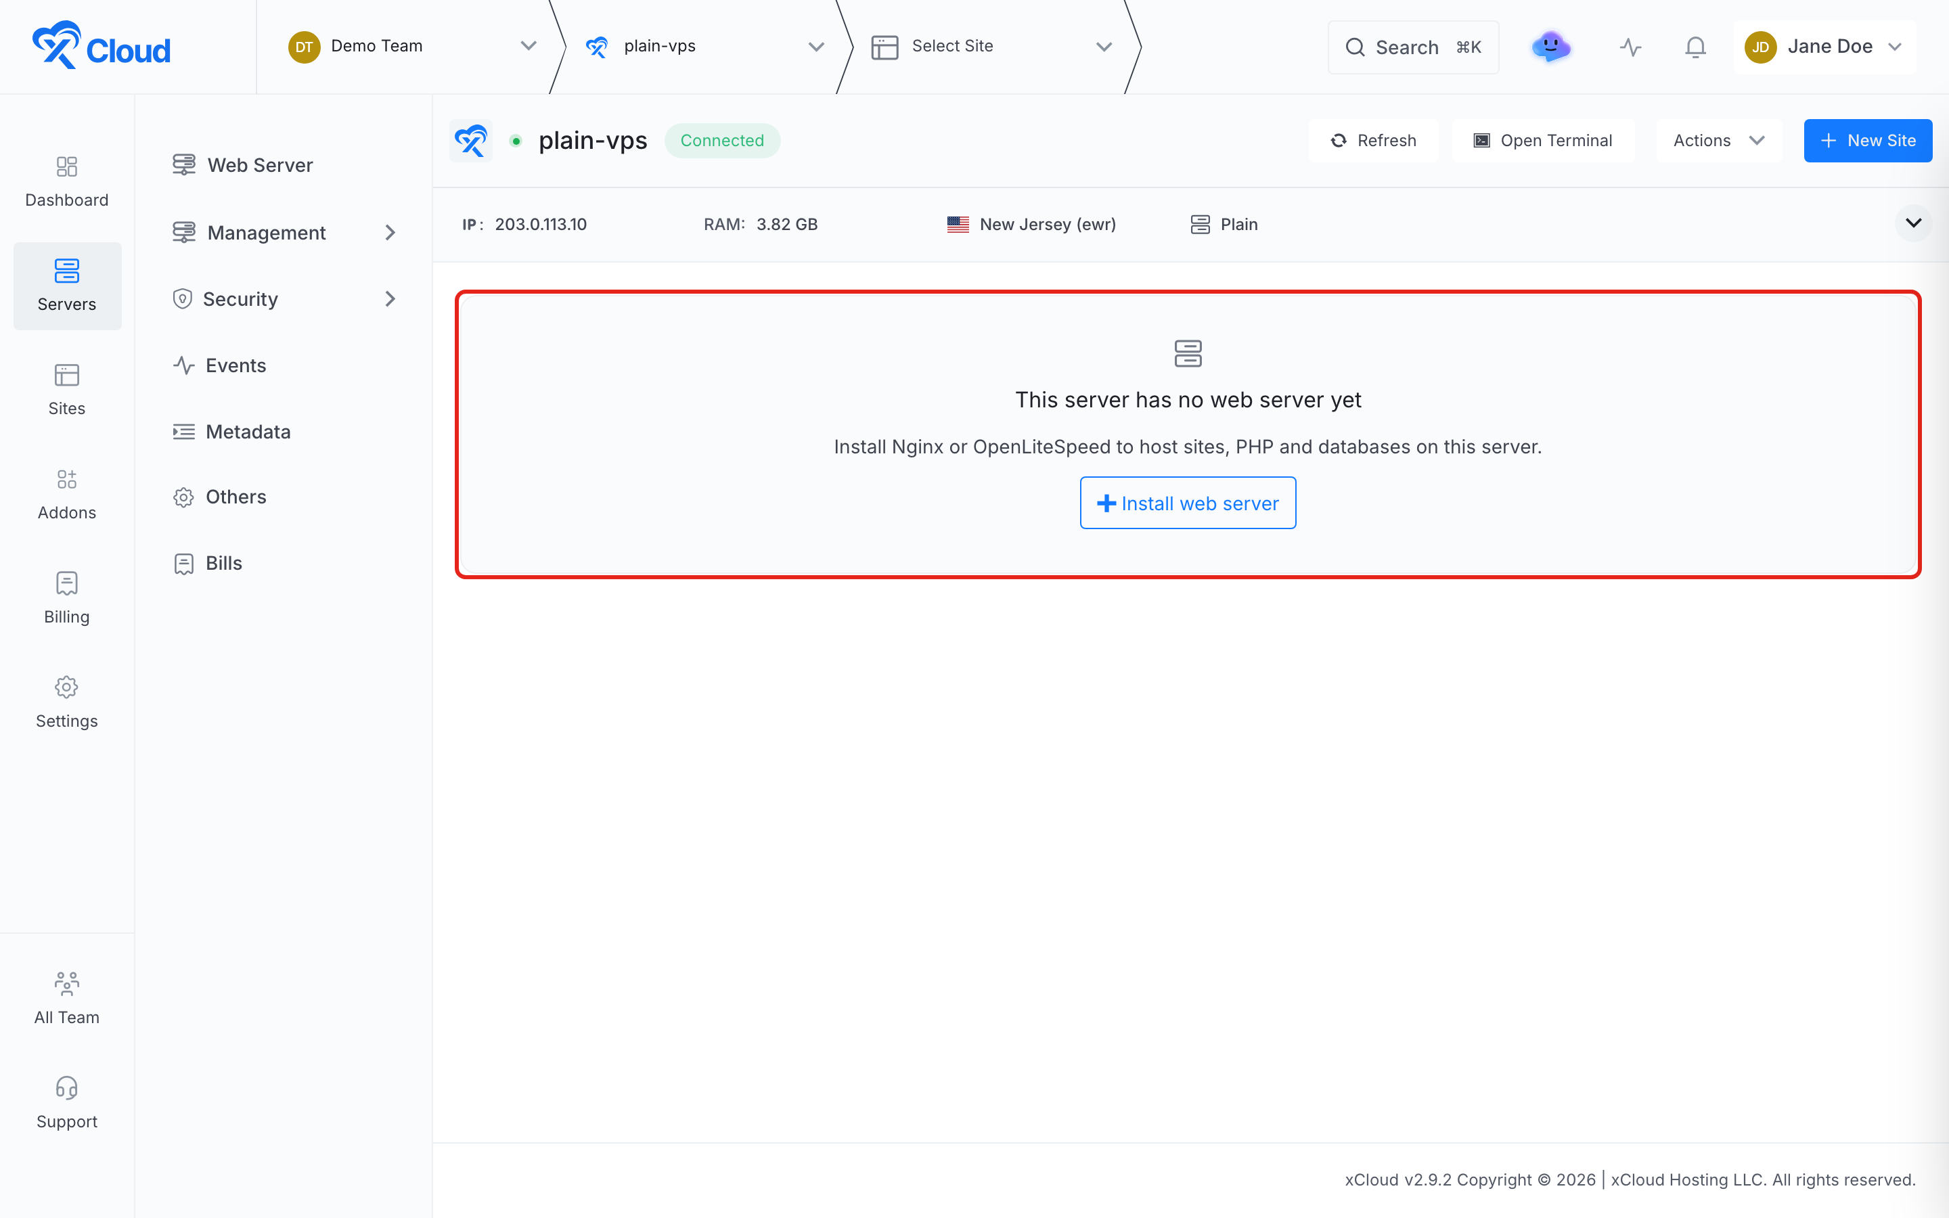Open All Team in left sidebar
The height and width of the screenshot is (1218, 1949).
[67, 999]
